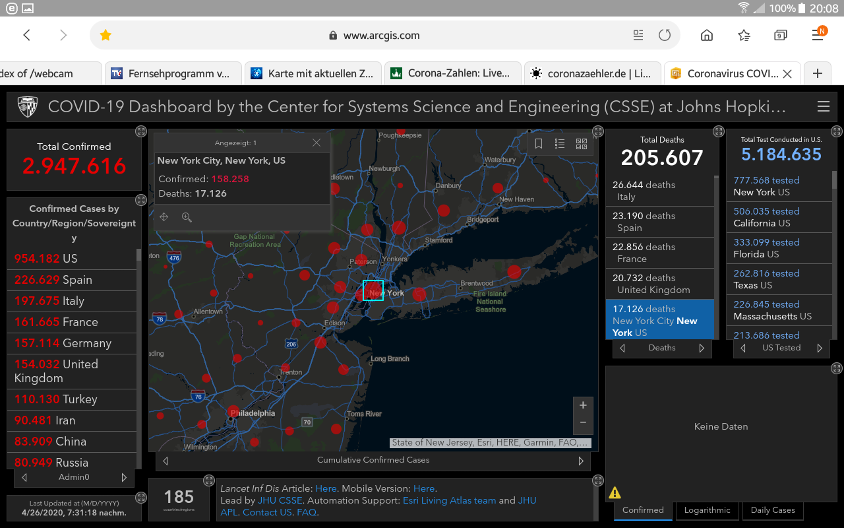Switch to the Logarithmic chart tab
Screen dimensions: 844x528
[707, 510]
